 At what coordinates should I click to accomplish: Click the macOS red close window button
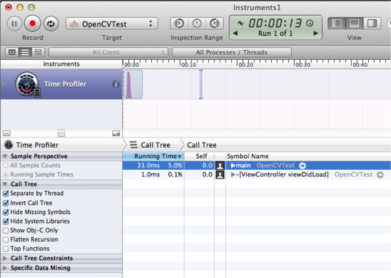point(8,7)
